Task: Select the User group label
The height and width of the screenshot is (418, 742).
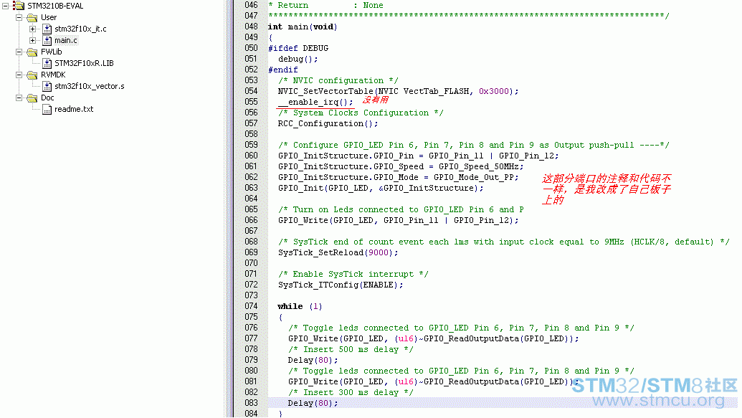Action: pyautogui.click(x=49, y=17)
